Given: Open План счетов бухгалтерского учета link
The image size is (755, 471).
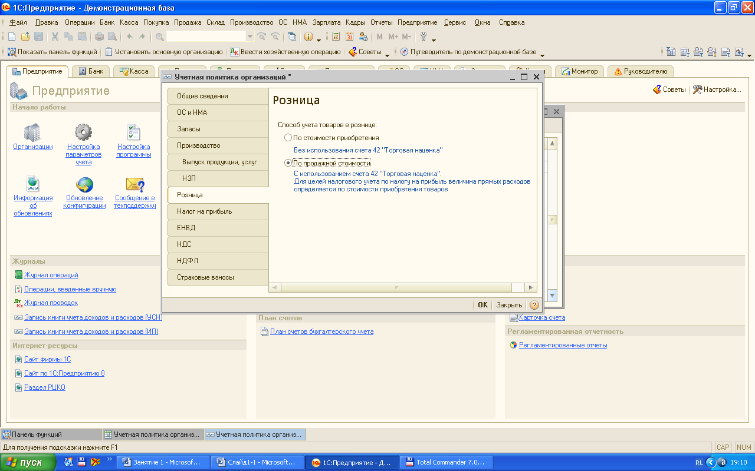Looking at the screenshot, I should click(x=321, y=331).
